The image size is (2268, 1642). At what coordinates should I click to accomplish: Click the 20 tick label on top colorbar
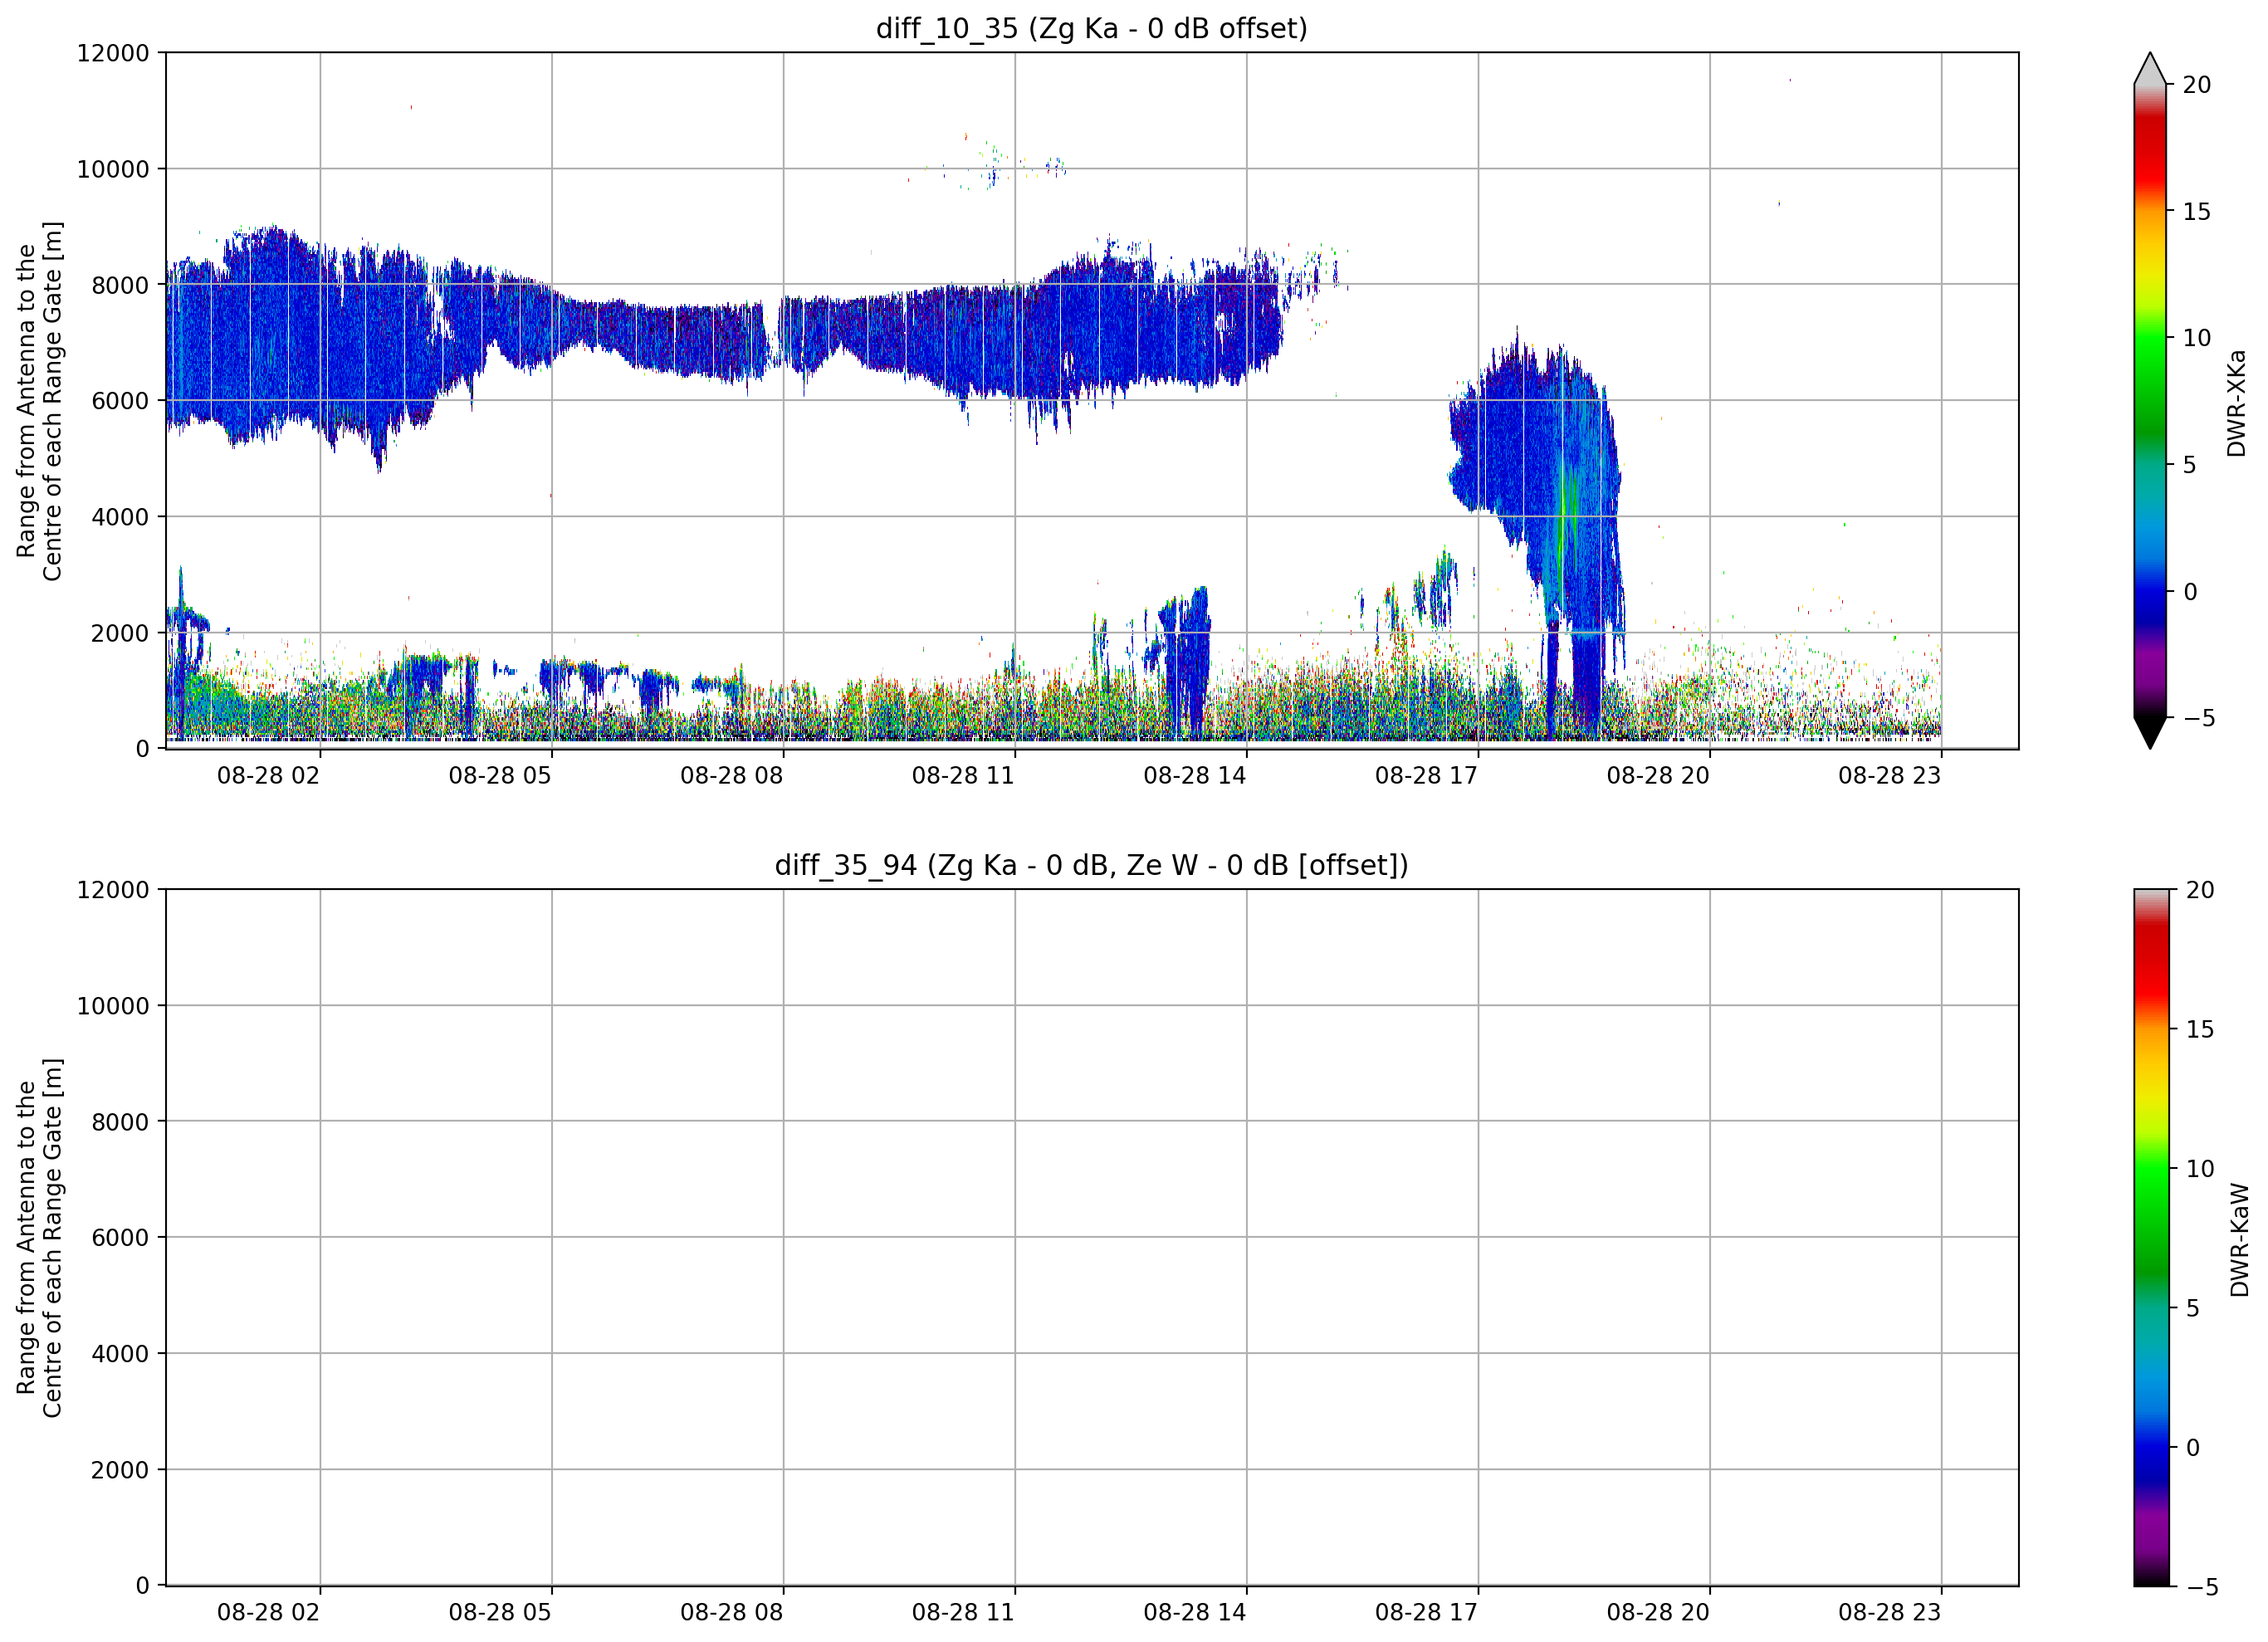tap(2197, 85)
